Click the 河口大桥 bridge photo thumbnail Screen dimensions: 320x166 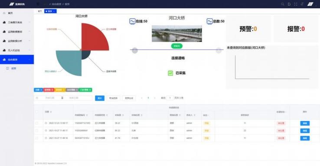point(177,34)
